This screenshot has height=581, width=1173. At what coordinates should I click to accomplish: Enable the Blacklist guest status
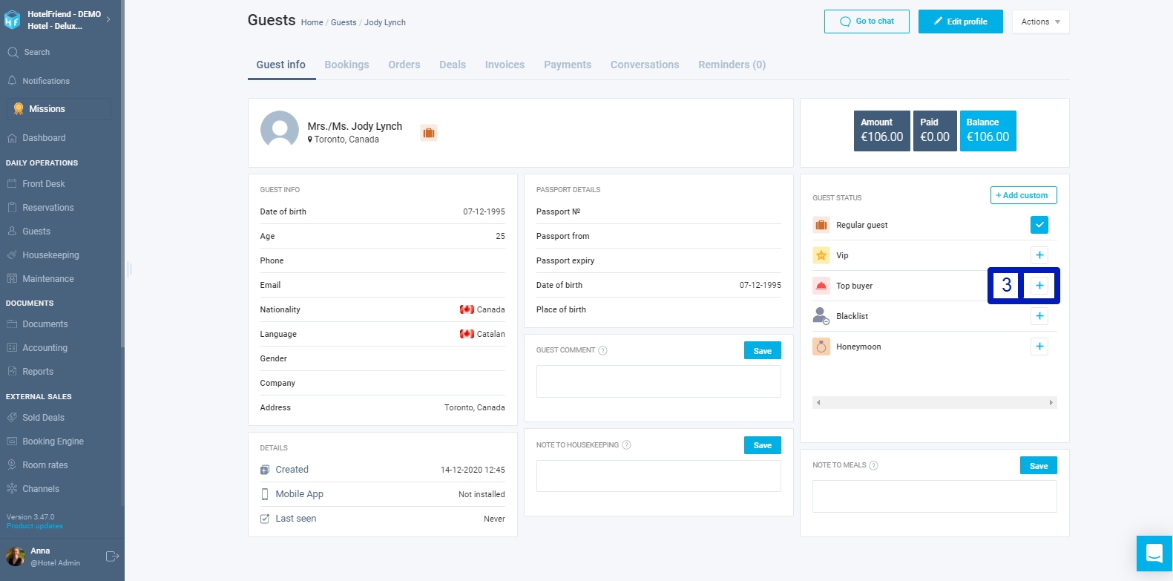click(1039, 316)
